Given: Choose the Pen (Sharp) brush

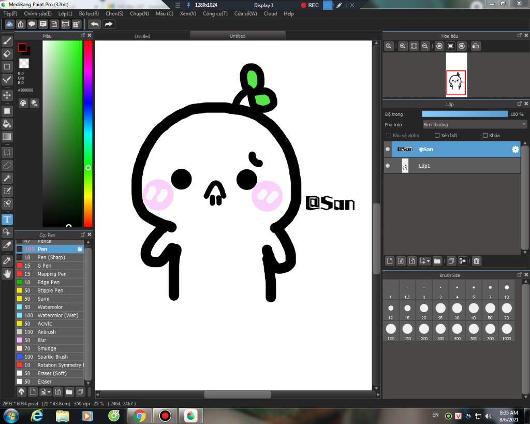Looking at the screenshot, I should 50,257.
